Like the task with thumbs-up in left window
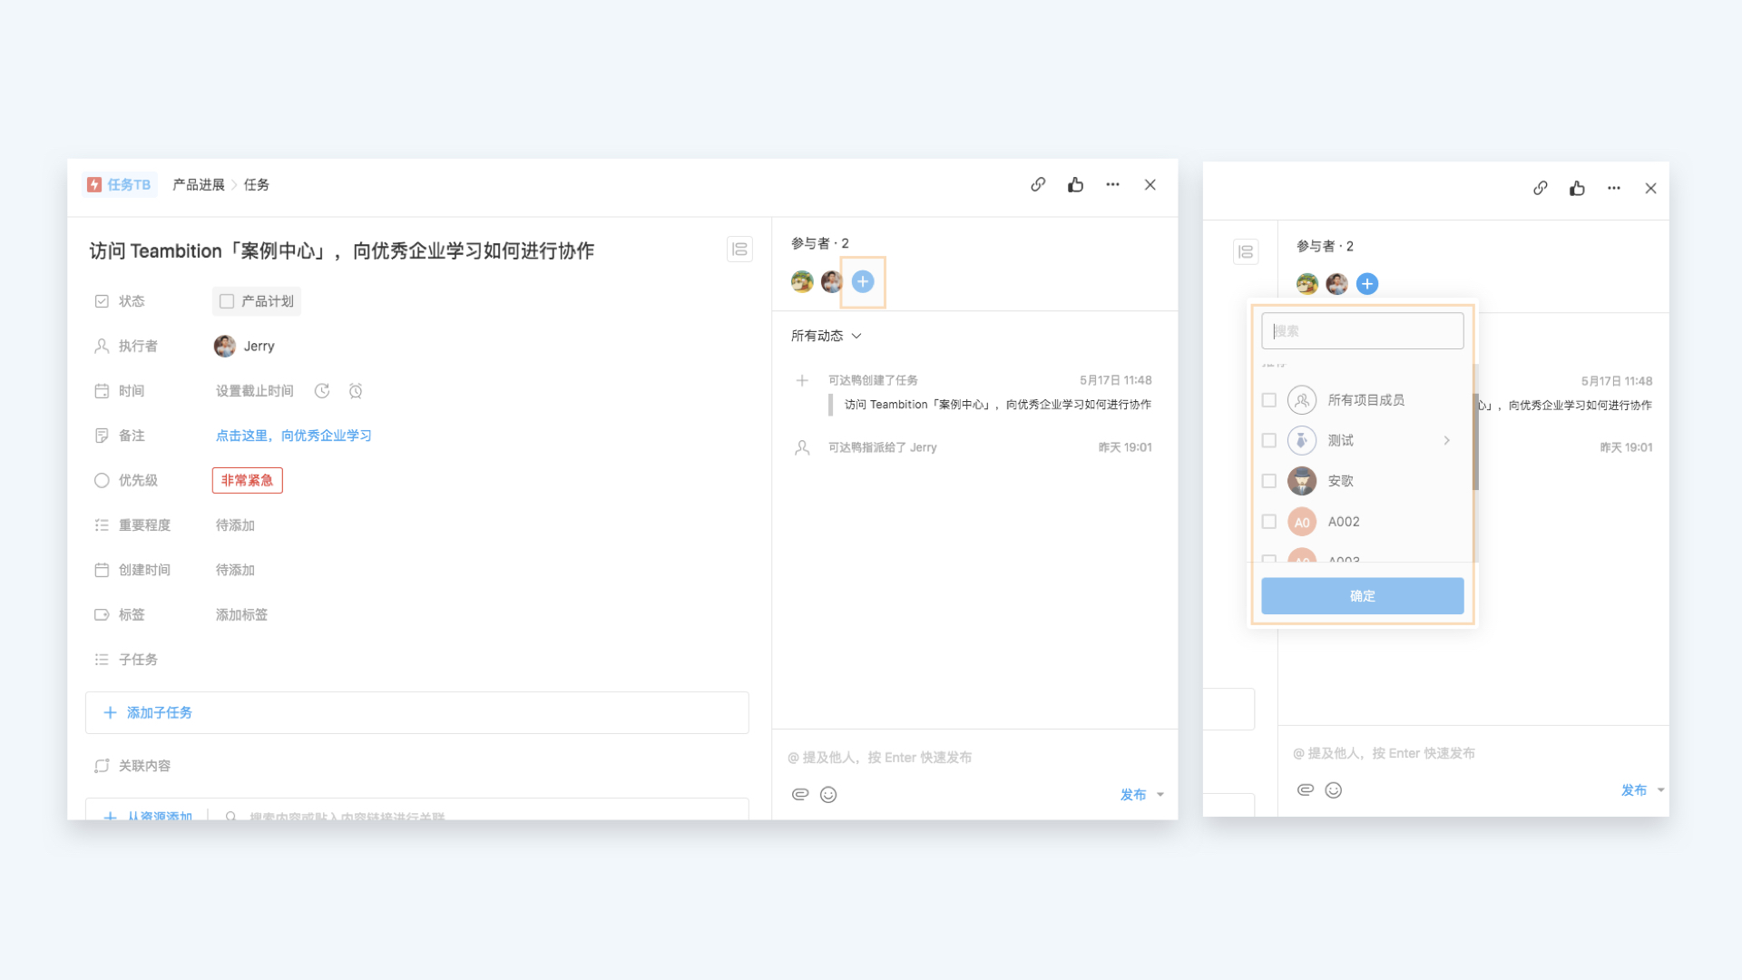This screenshot has width=1742, height=980. click(x=1075, y=184)
